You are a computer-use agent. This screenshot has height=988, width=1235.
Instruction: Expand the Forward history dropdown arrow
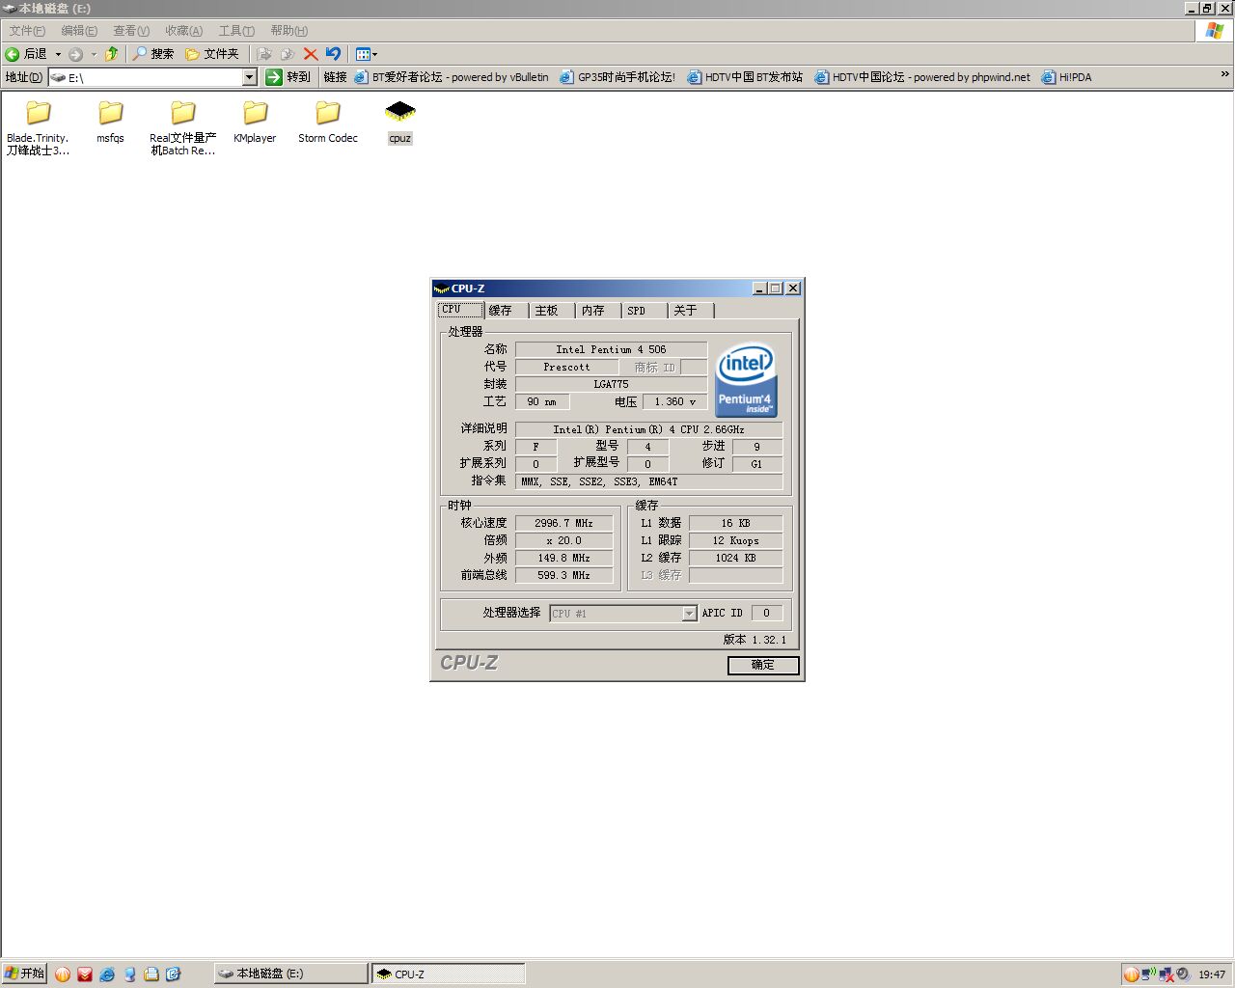(x=94, y=54)
